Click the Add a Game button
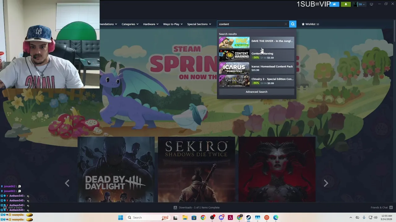 13,208
